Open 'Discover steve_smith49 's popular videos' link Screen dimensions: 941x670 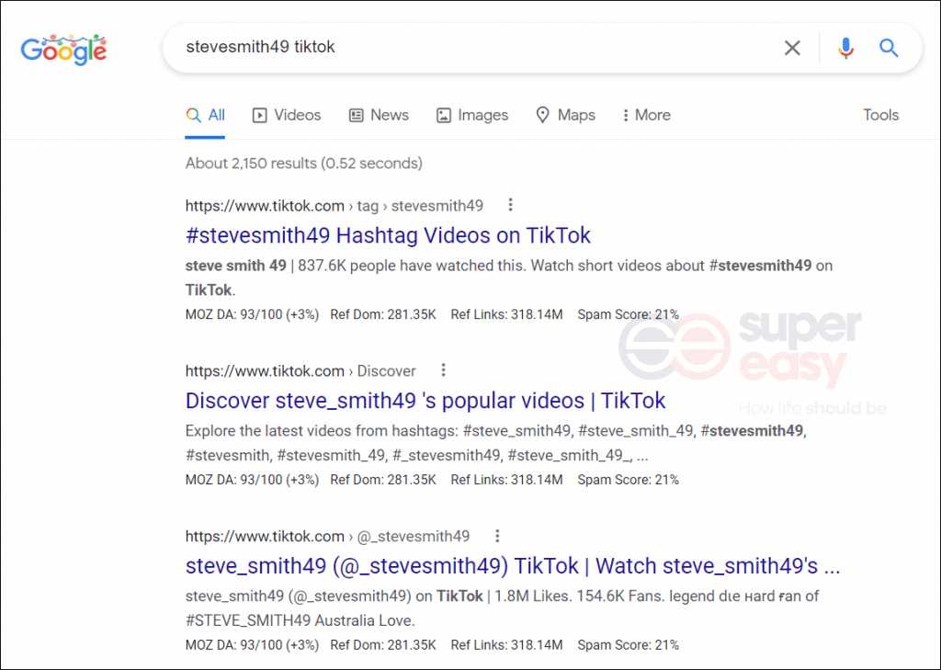click(425, 401)
